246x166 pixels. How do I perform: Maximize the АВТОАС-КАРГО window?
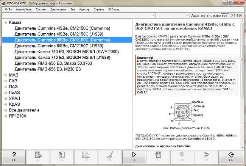(x=231, y=3)
